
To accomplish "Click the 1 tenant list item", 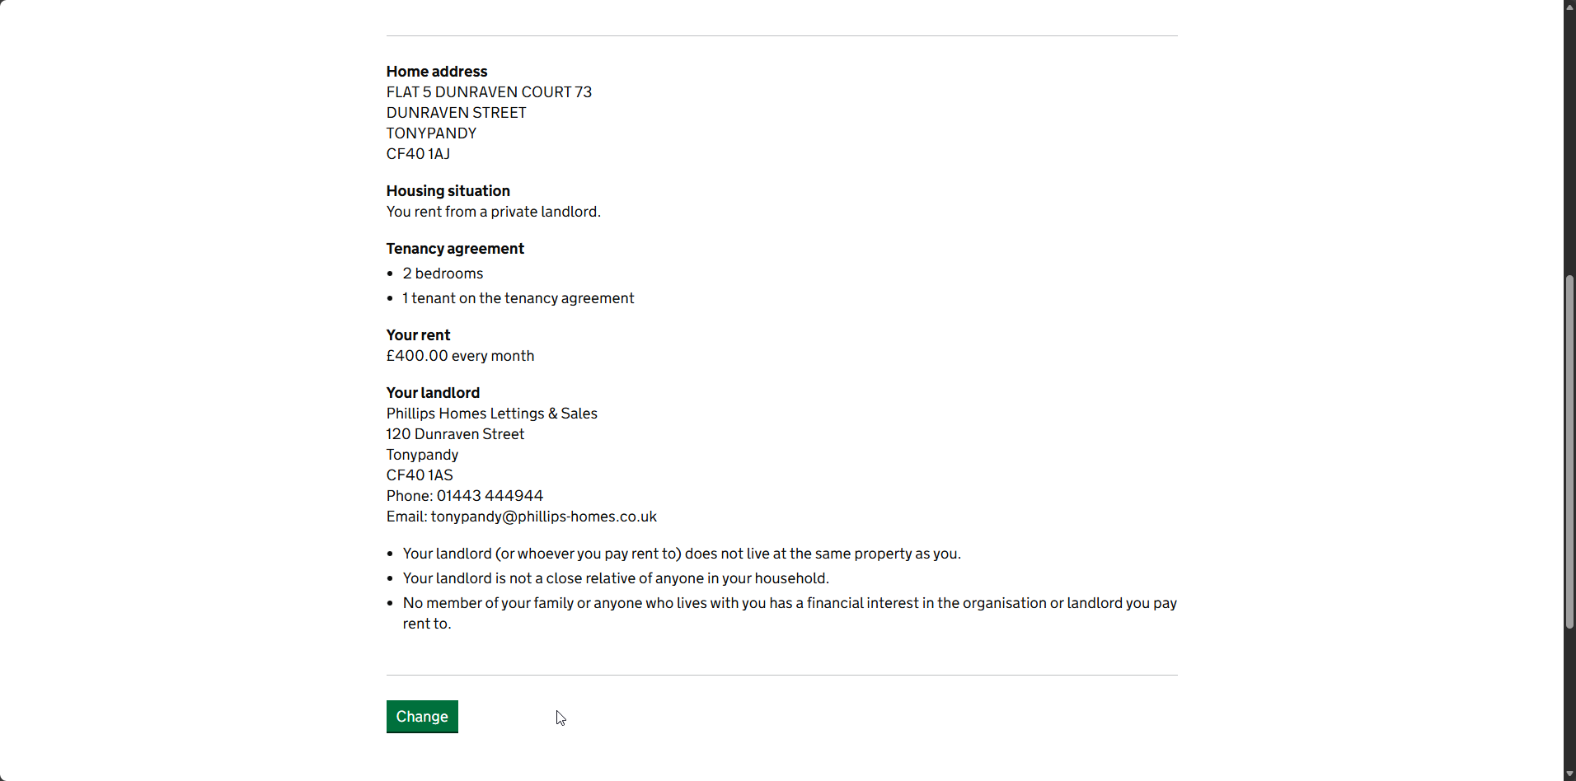I will pos(518,298).
